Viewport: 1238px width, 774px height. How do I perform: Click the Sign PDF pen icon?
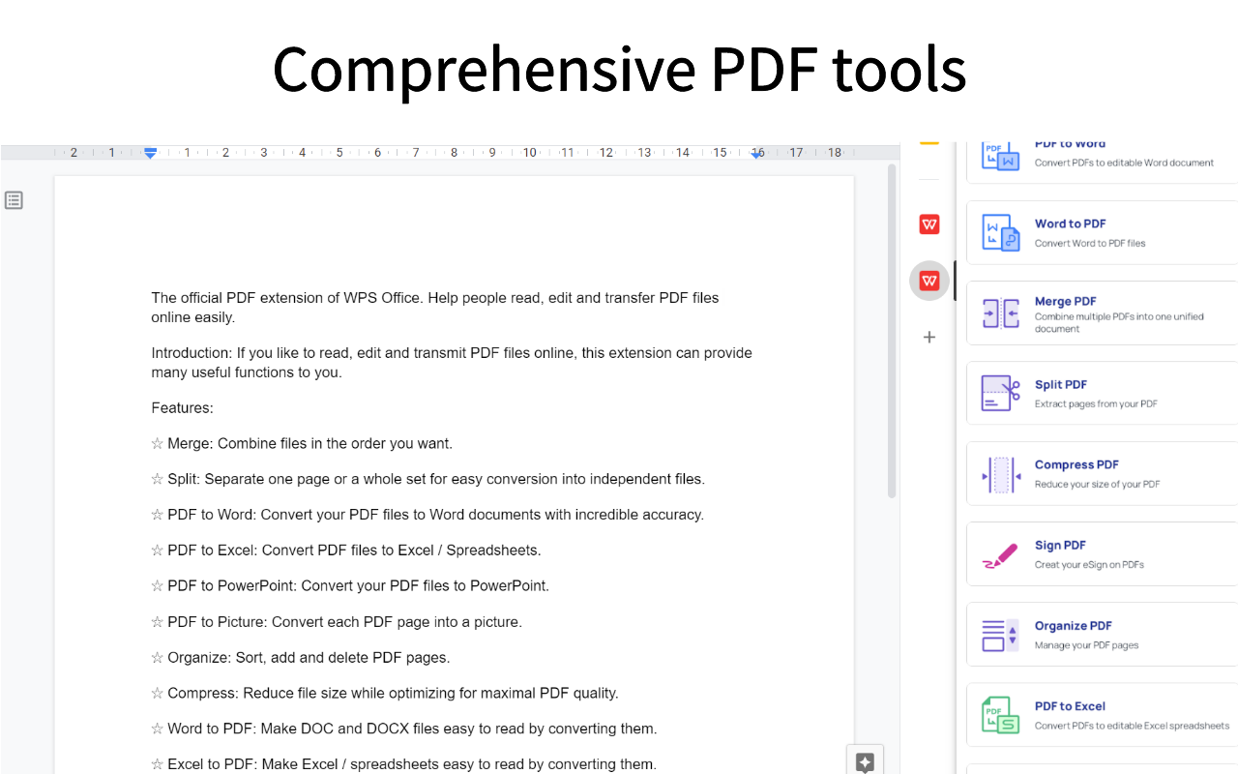(x=1001, y=554)
